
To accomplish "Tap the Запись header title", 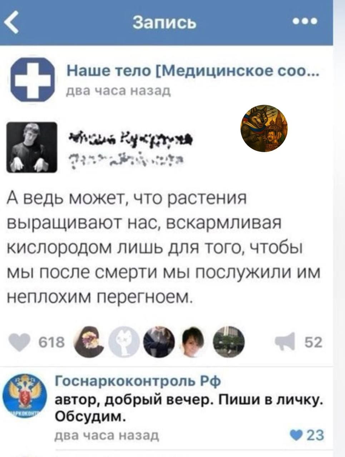I will [164, 22].
